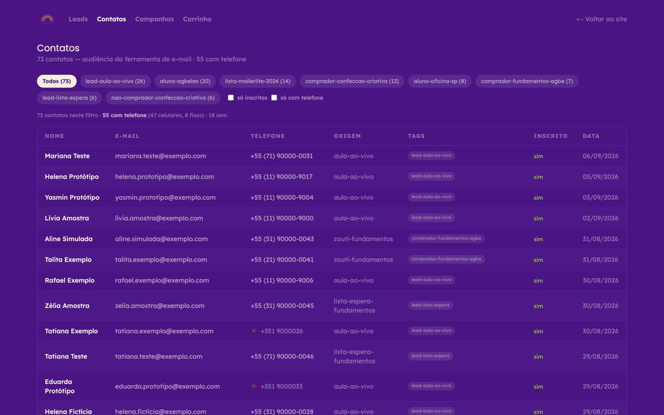
Task: Go to the Contatos nav item
Action: click(111, 19)
